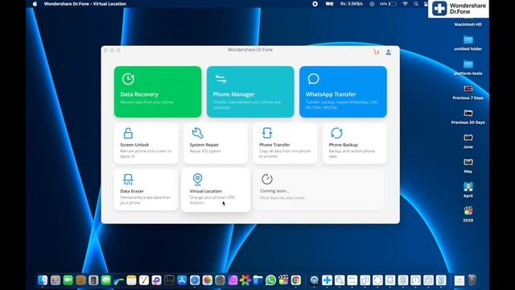Open Safari from the Dock
515x290 pixels.
point(195,280)
